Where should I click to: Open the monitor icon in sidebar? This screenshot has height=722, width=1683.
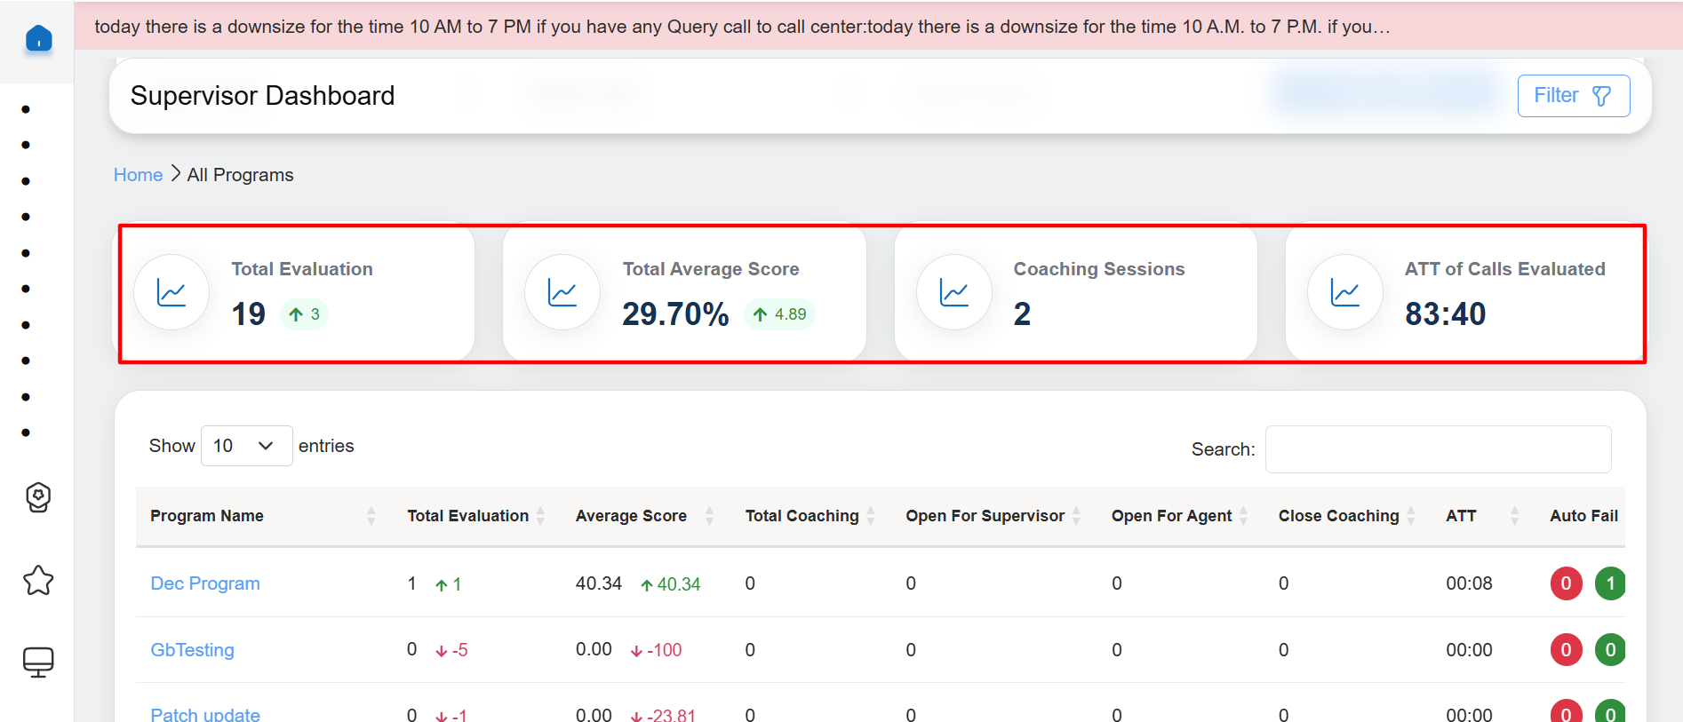point(38,662)
